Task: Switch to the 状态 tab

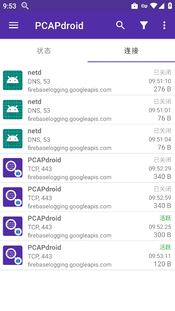Action: pyautogui.click(x=44, y=51)
